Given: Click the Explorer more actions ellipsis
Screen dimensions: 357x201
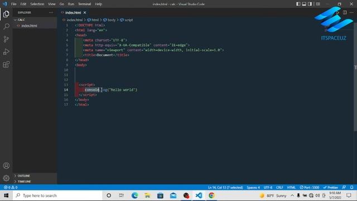Looking at the screenshot, I should click(x=51, y=12).
